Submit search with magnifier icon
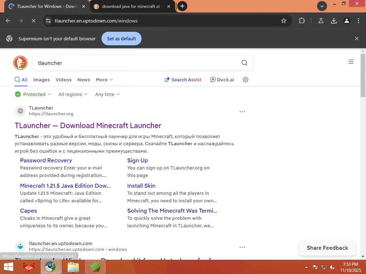The image size is (366, 274). coord(244,63)
